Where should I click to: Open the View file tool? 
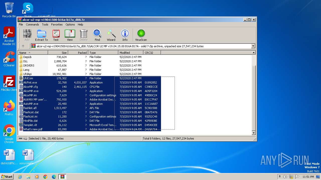coord(70,35)
